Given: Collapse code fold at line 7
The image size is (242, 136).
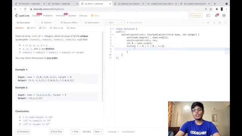Looking at the screenshot, I should (x=113, y=46).
